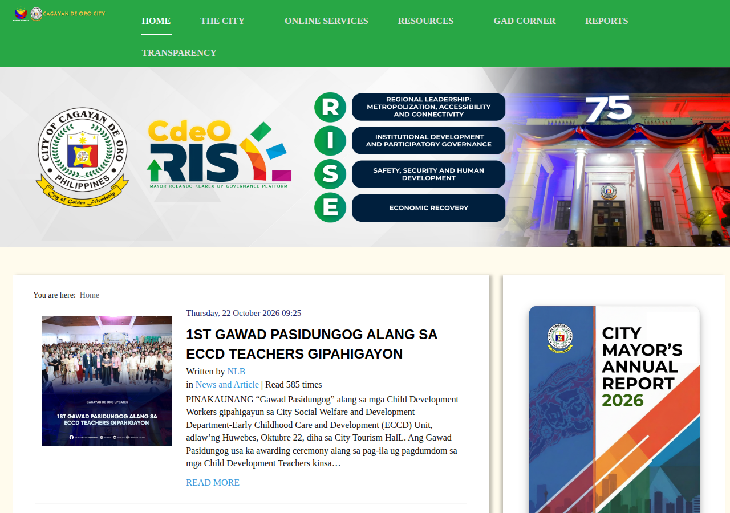The image size is (730, 513).
Task: Click the City of Cagayan de Oro seal in banner
Action: (x=83, y=157)
